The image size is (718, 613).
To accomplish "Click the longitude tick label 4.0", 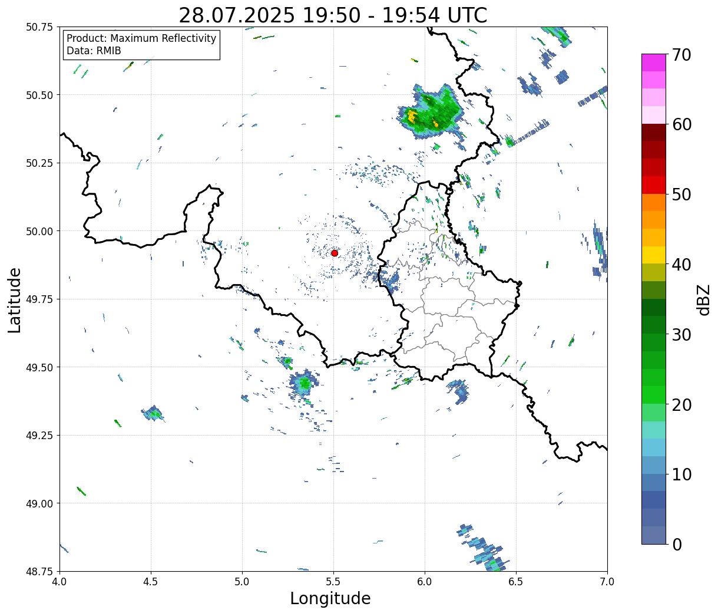I will pos(59,582).
